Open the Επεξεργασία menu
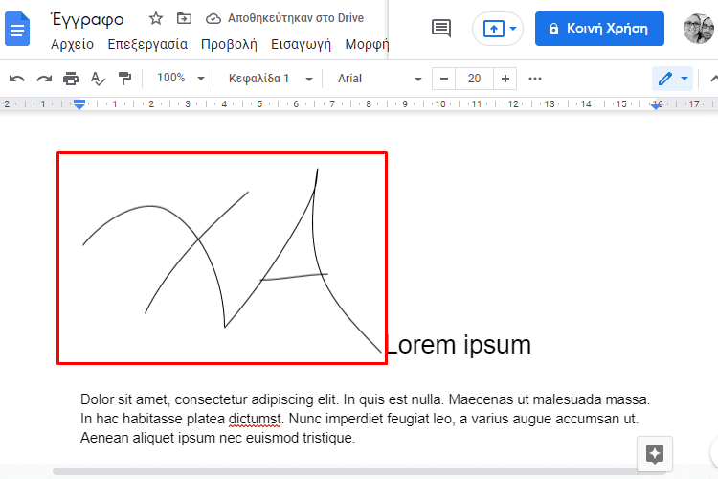 pos(147,44)
